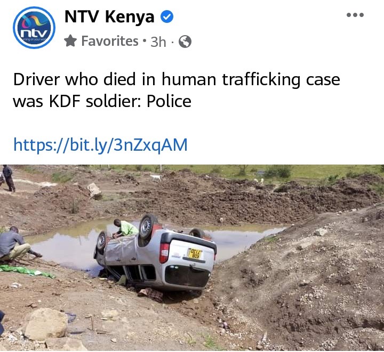
Task: Open the 3h post timestamp
Action: (x=158, y=42)
